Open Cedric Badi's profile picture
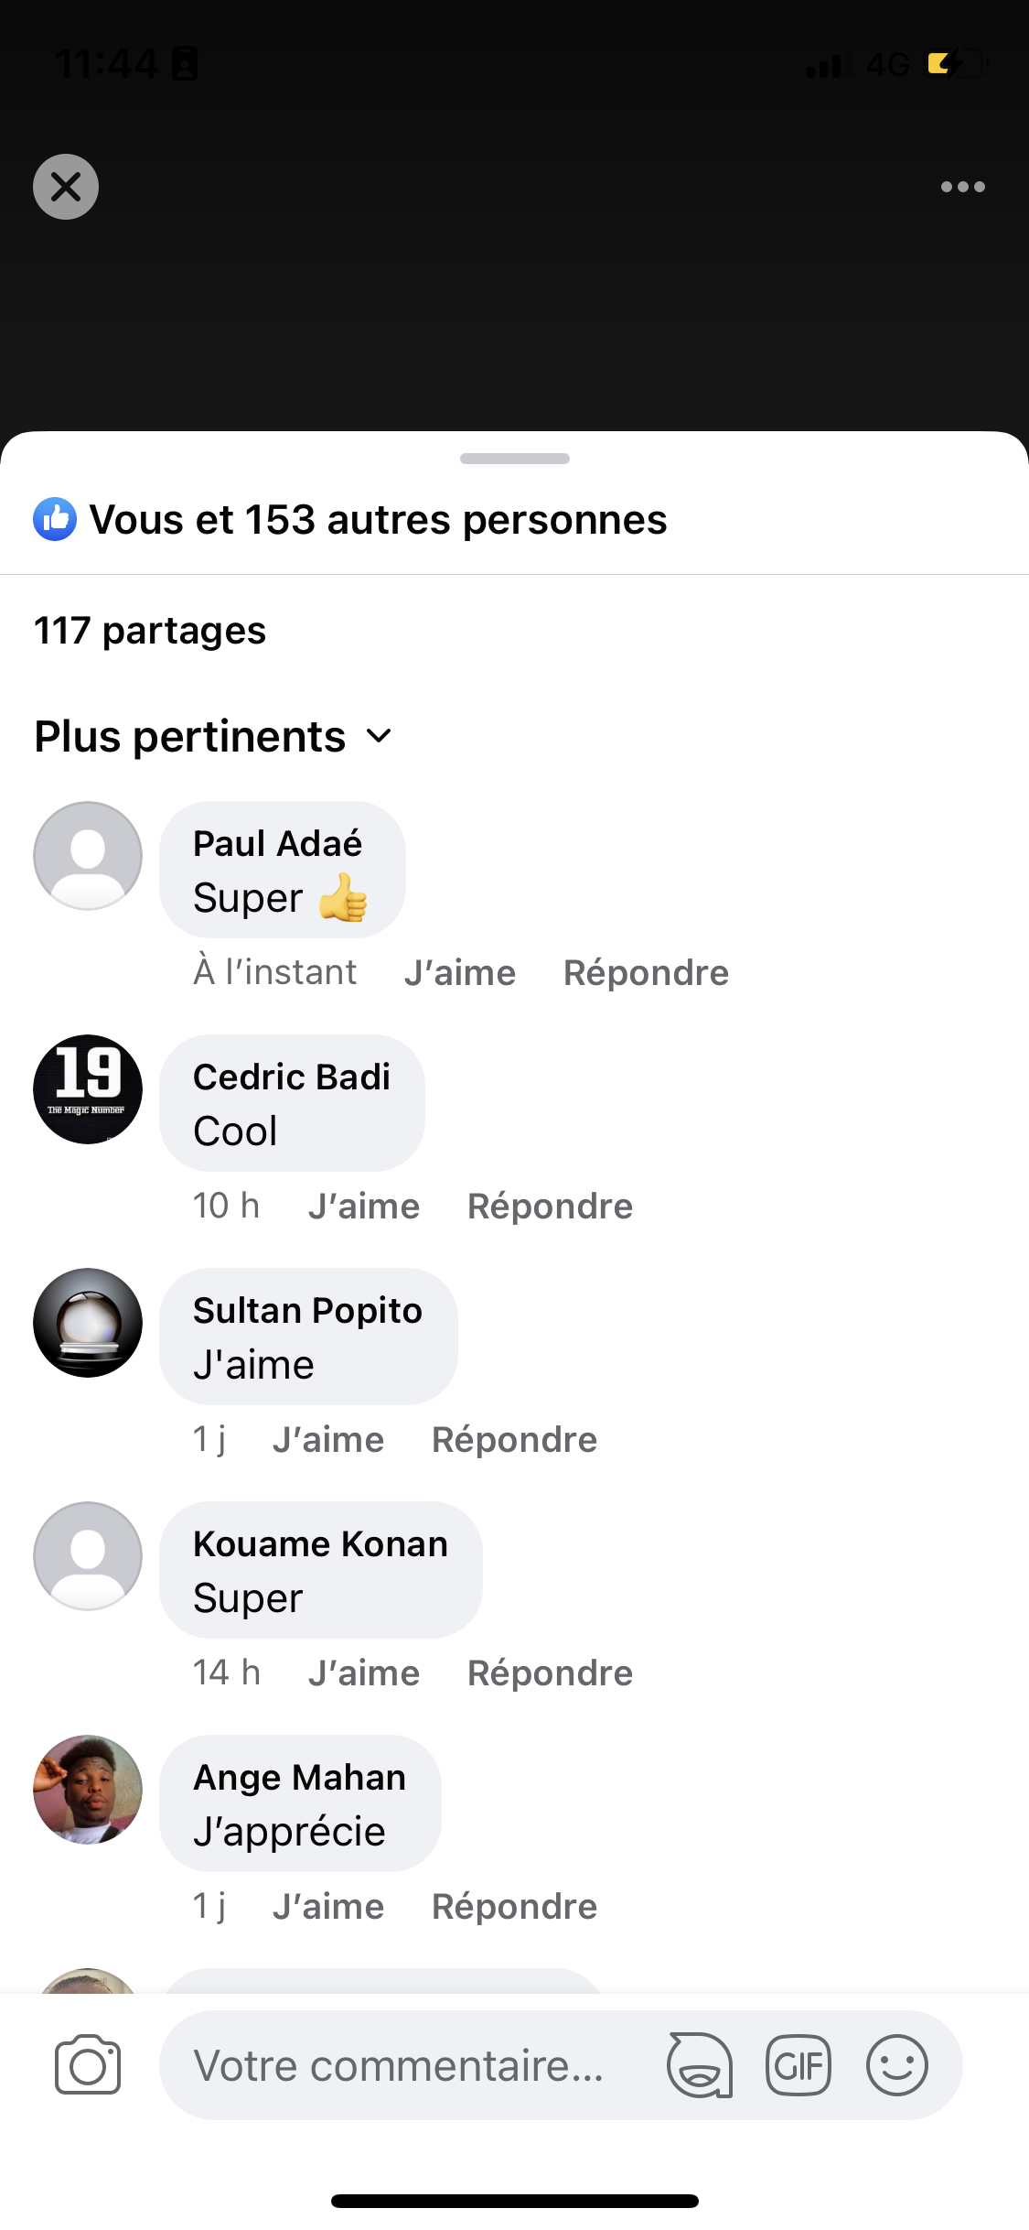 click(88, 1089)
